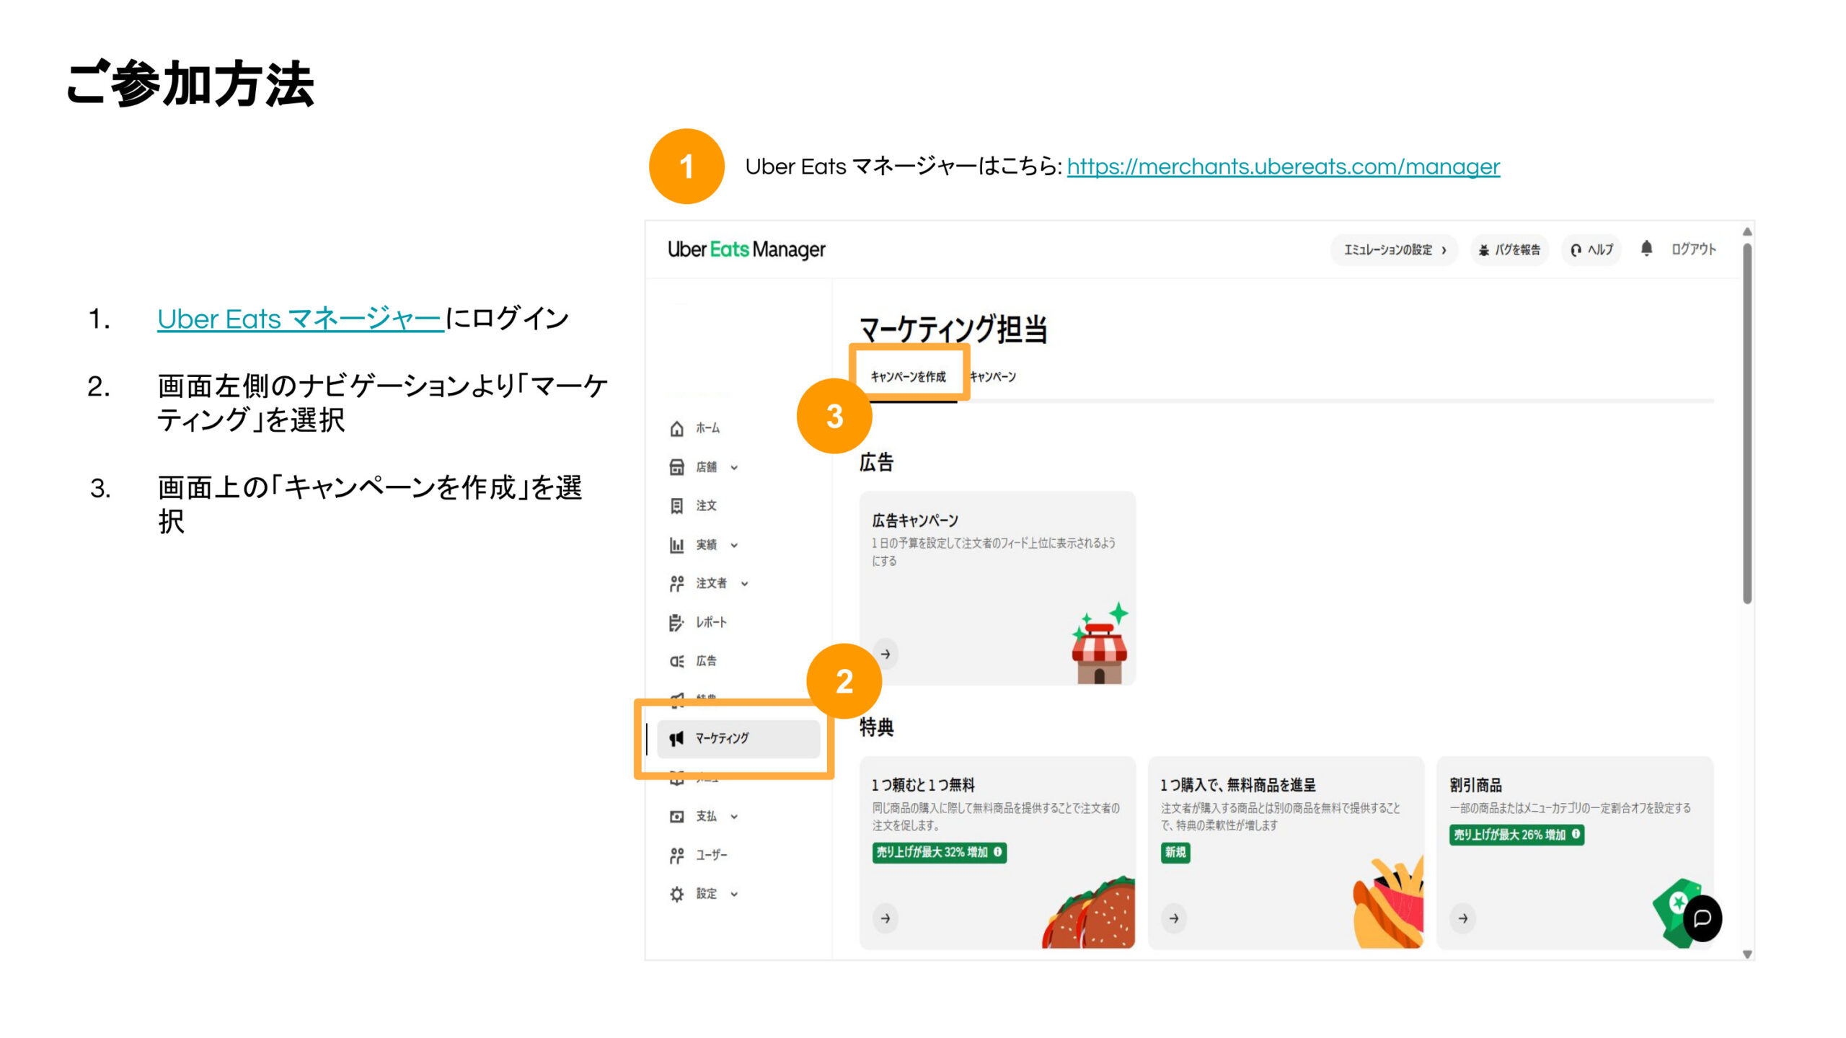The image size is (1846, 1038).
Task: Click the Users (ユーザー) sidebar icon
Action: coord(676,855)
